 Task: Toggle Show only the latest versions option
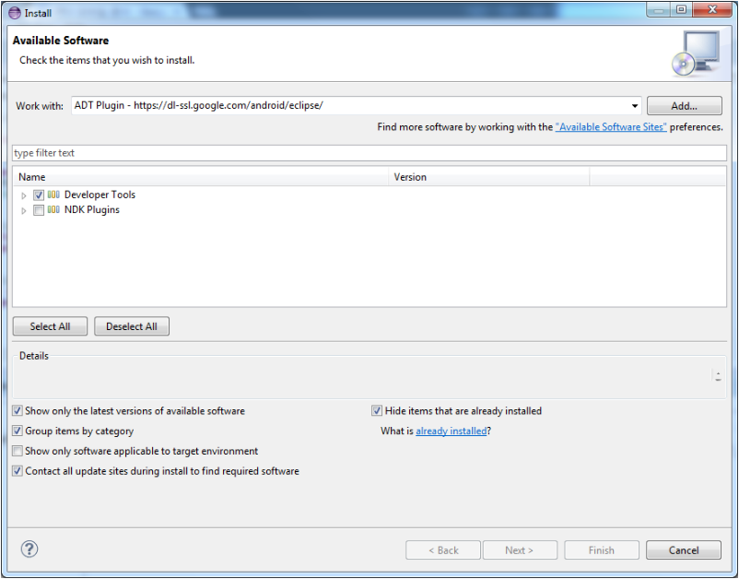pyautogui.click(x=18, y=411)
